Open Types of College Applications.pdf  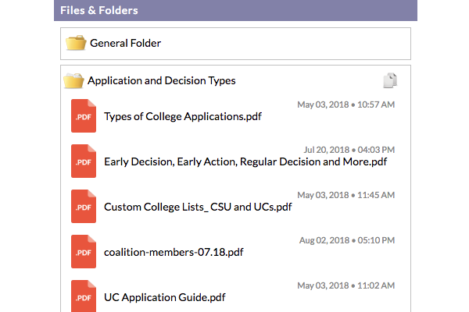pyautogui.click(x=183, y=116)
